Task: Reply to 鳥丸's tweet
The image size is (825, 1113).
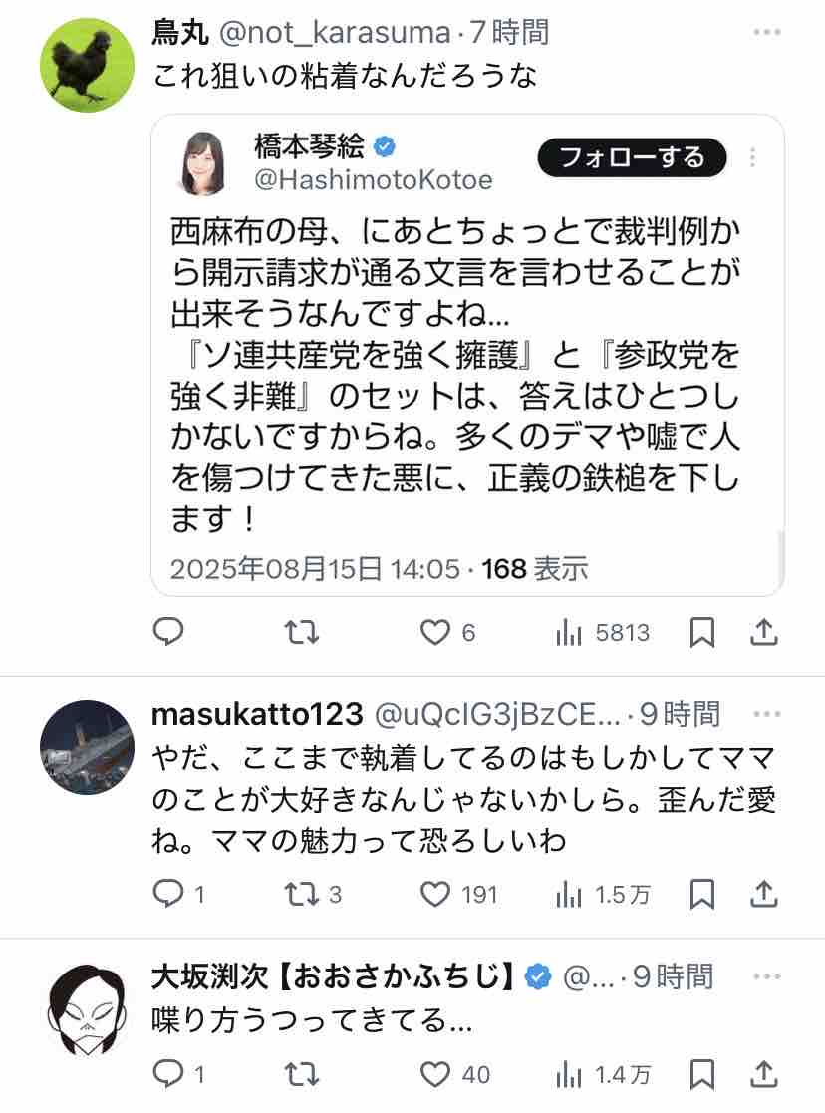Action: (x=169, y=632)
